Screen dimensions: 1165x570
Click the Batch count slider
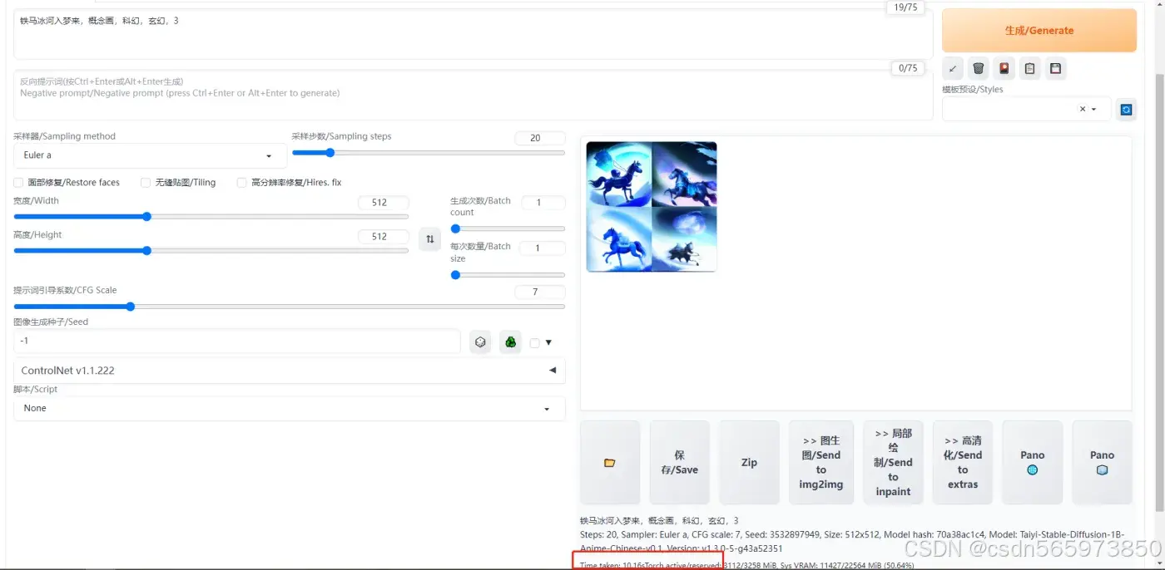(508, 228)
